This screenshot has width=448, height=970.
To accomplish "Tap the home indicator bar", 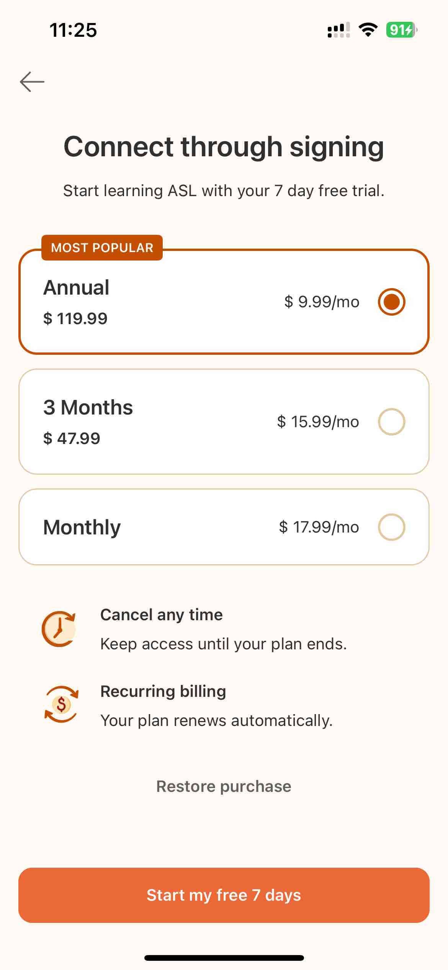I will tap(224, 958).
